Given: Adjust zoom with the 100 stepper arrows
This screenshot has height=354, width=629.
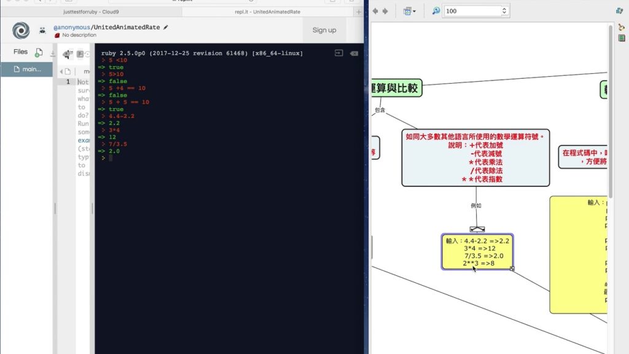Looking at the screenshot, I should 504,11.
